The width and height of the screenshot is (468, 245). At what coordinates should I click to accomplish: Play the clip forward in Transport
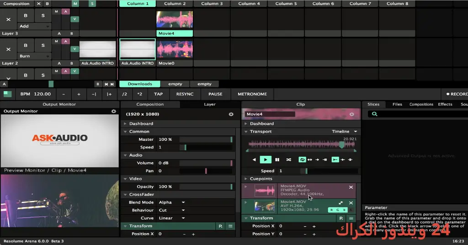(266, 160)
